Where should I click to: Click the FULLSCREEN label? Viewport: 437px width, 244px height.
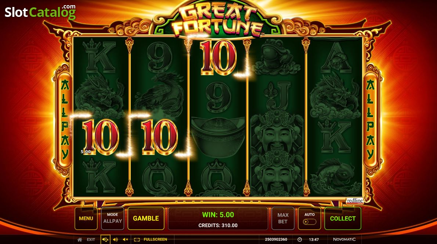pyautogui.click(x=155, y=239)
